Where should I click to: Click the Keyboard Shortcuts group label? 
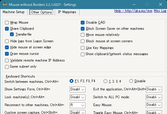[20, 76]
